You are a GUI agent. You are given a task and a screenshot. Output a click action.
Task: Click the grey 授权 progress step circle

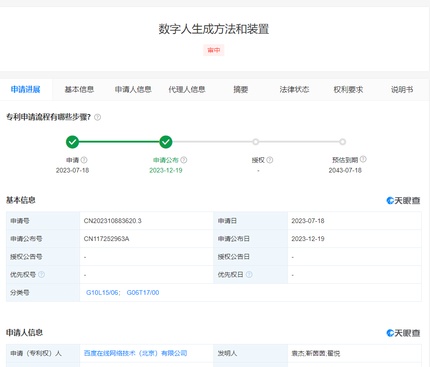256,142
